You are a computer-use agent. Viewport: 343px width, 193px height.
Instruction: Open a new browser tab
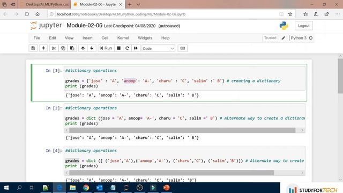[130, 4]
